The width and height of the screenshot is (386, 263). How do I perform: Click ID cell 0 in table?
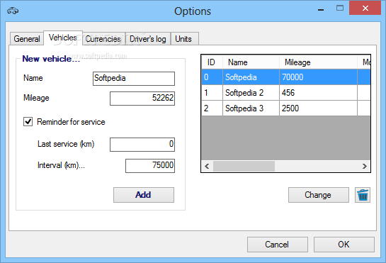(212, 77)
